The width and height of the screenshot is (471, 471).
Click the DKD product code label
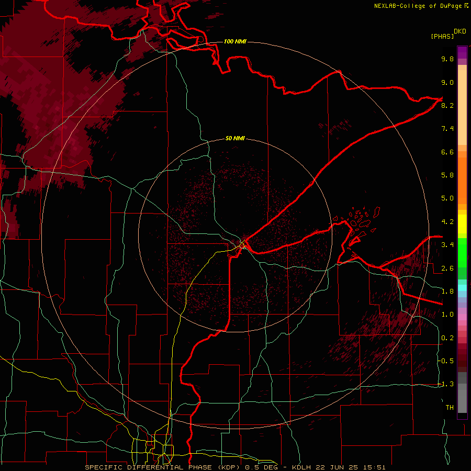pos(460,31)
